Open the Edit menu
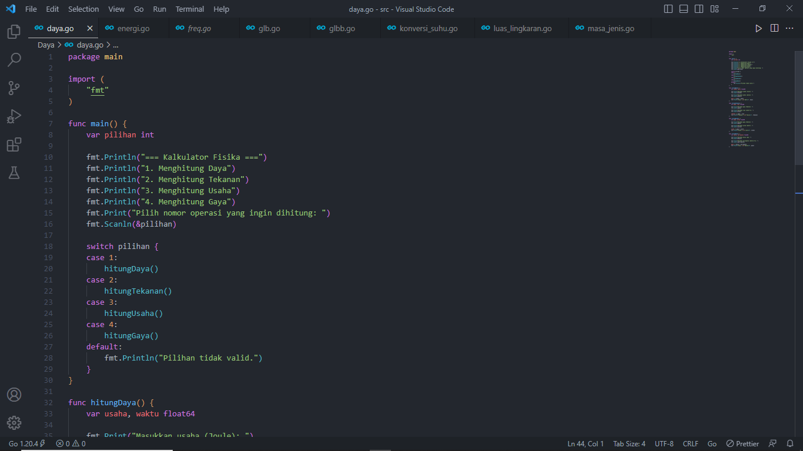 point(52,9)
